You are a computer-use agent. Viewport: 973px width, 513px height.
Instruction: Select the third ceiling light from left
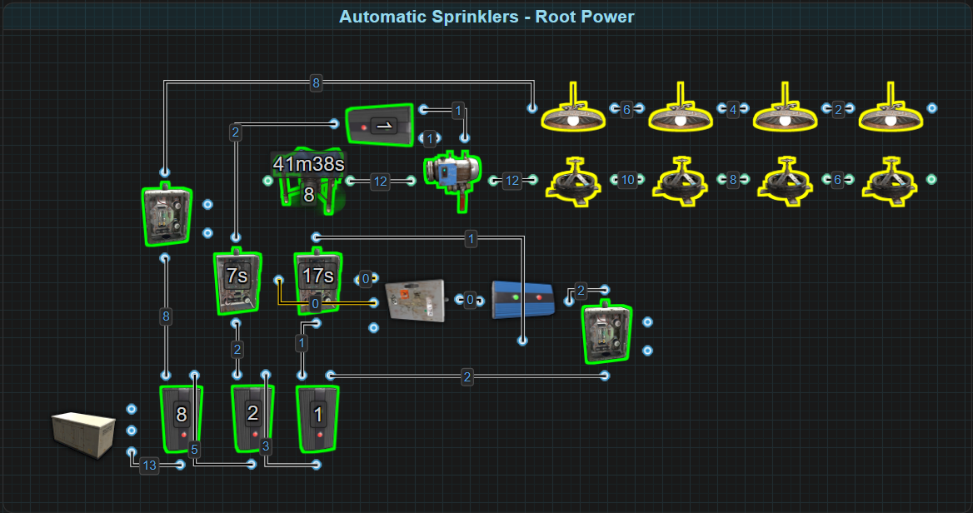point(785,108)
